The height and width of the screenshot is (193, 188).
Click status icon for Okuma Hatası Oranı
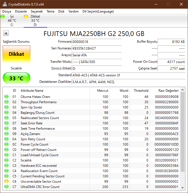pos(6,96)
